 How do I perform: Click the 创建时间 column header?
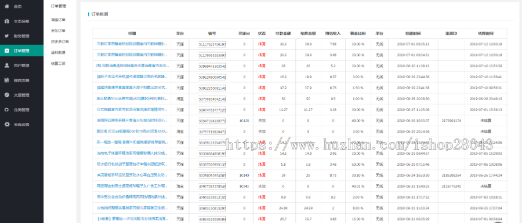413,34
